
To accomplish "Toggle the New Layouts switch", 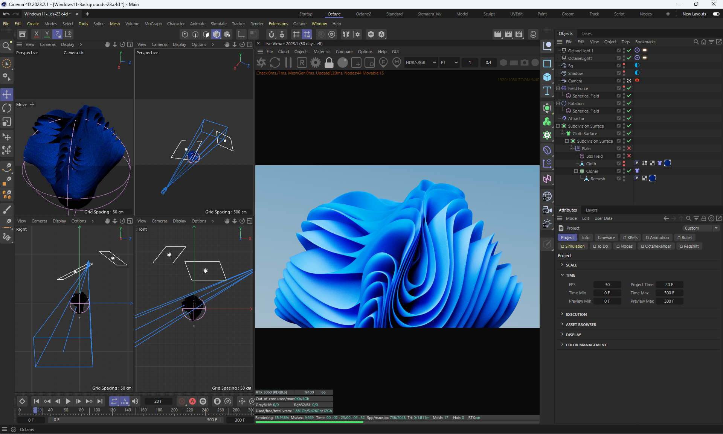I will point(716,14).
